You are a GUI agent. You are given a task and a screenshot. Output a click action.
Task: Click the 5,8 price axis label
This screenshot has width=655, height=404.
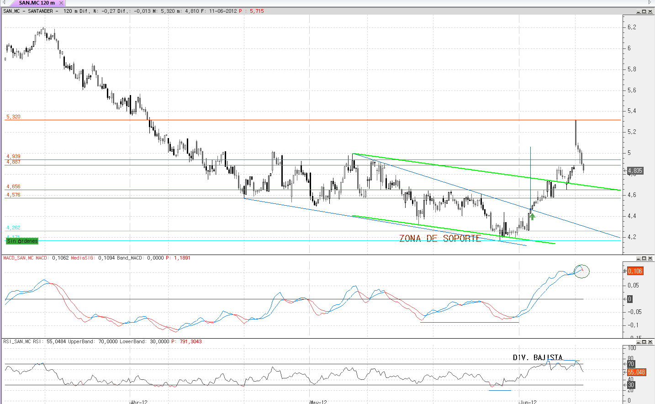pos(632,69)
